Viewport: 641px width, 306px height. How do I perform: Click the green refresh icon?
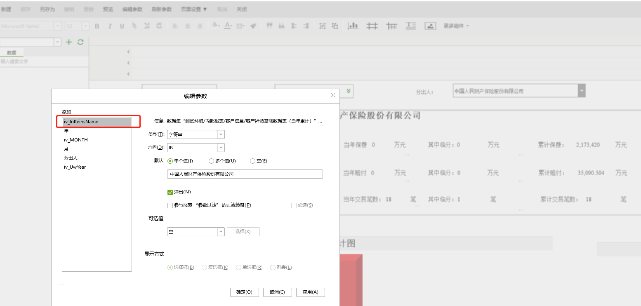pos(80,42)
